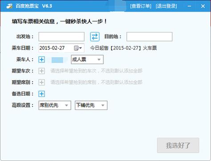Viewport: 211px width, 161px height.
Task: Click the 出发地 input field
Action: [61, 36]
